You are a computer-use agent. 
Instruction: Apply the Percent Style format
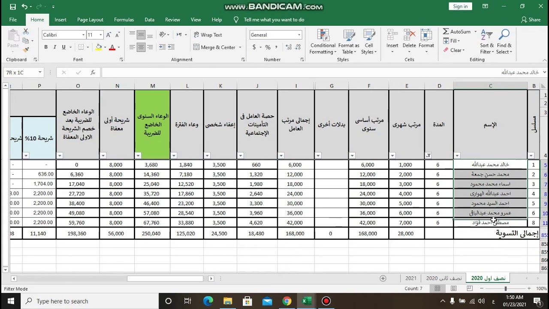pos(268,47)
